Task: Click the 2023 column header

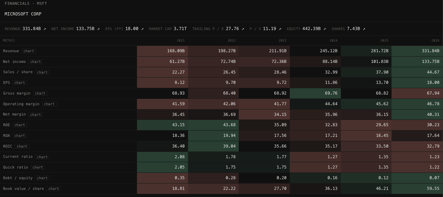Action: [x=282, y=41]
